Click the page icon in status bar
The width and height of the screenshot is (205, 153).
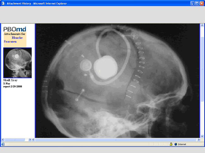(x=3, y=144)
